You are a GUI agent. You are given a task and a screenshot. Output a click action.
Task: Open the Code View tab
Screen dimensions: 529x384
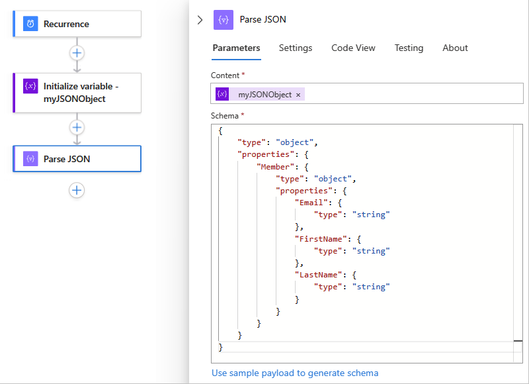tap(353, 48)
